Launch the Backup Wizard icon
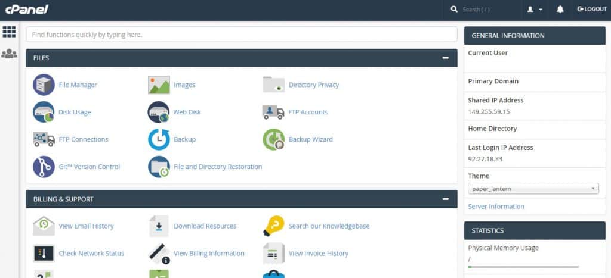This screenshot has height=278, width=611. [273, 139]
